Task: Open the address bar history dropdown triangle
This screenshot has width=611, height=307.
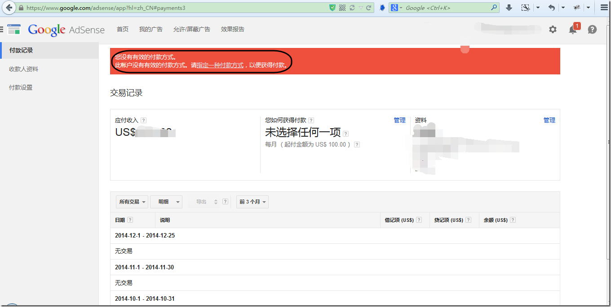Action: pos(361,8)
